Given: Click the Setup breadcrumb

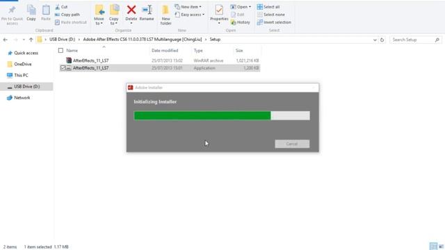Looking at the screenshot, I should click(x=215, y=40).
